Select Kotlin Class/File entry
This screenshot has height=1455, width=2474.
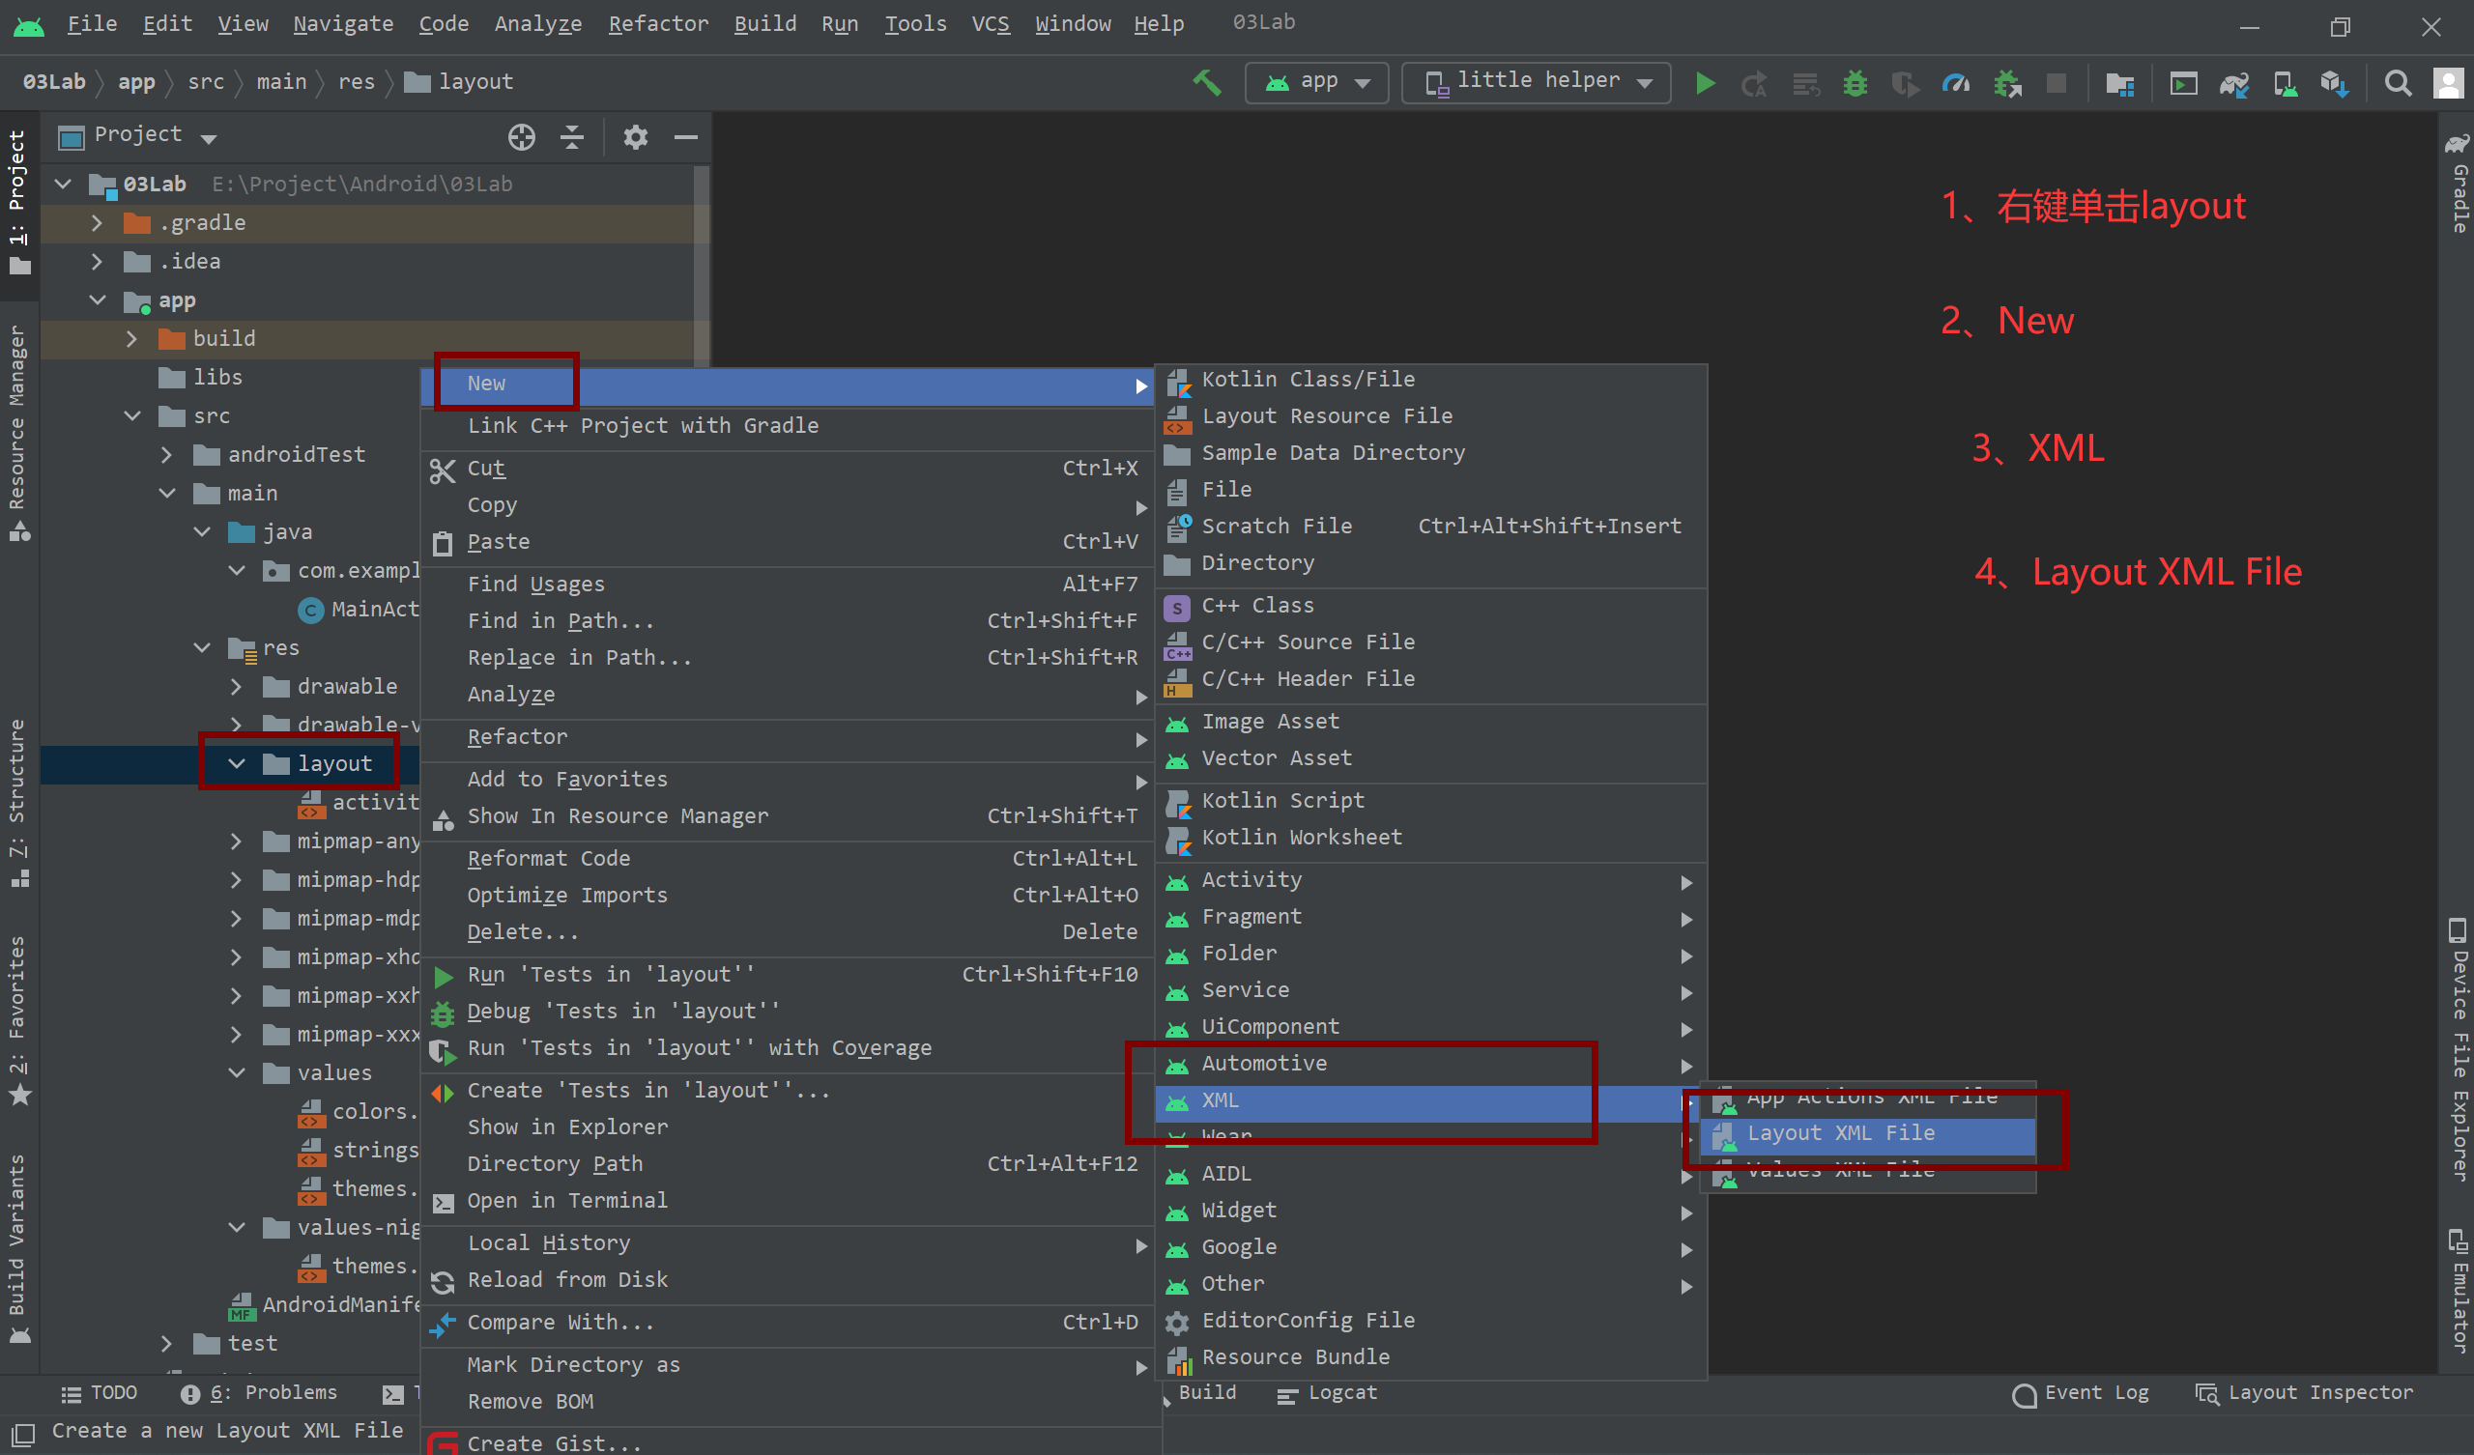(x=1431, y=380)
